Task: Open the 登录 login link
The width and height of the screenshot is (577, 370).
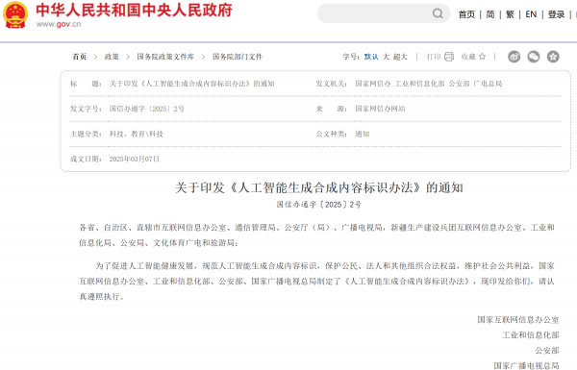Action: coord(556,14)
